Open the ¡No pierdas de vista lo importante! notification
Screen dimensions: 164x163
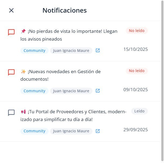(x=69, y=35)
